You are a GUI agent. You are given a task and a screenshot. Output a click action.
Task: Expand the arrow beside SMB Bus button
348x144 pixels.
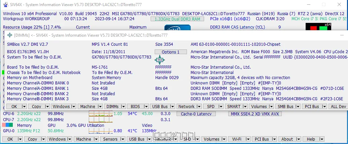(x=298, y=106)
